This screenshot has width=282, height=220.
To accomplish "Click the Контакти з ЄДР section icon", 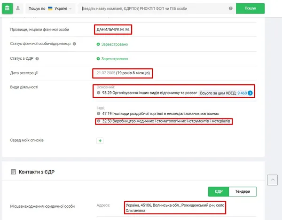I will coord(13,172).
